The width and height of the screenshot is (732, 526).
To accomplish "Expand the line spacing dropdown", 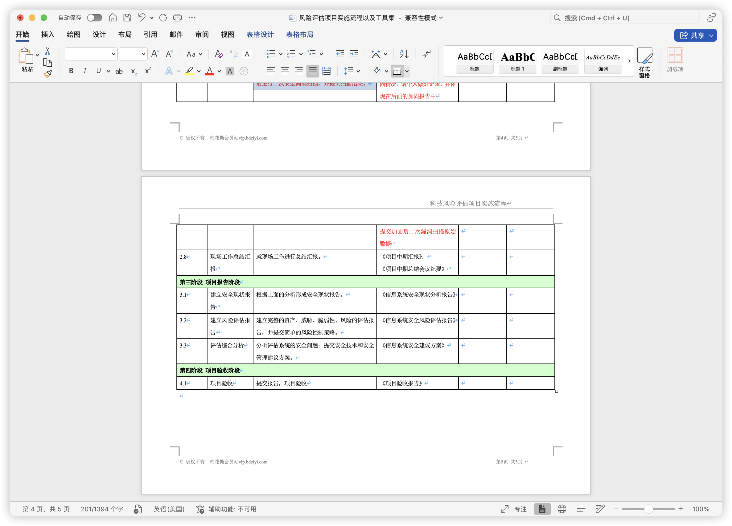I will click(358, 71).
